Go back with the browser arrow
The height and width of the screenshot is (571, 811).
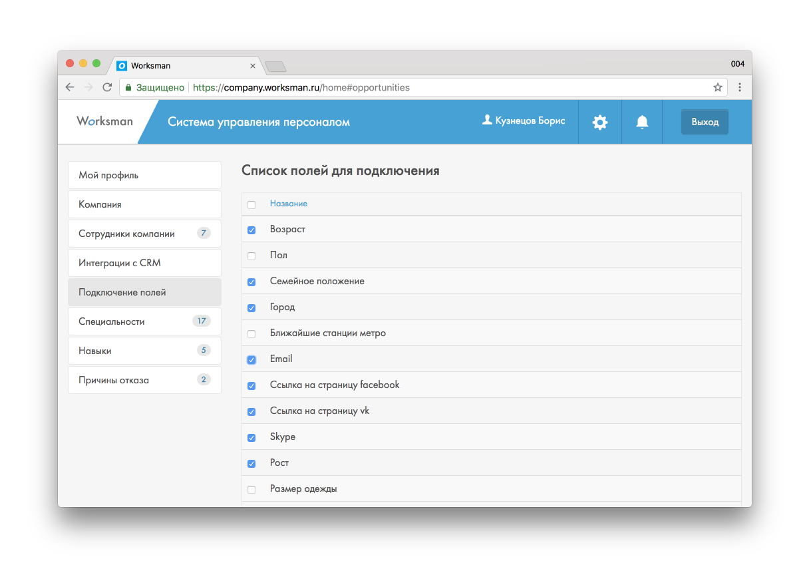(x=70, y=87)
